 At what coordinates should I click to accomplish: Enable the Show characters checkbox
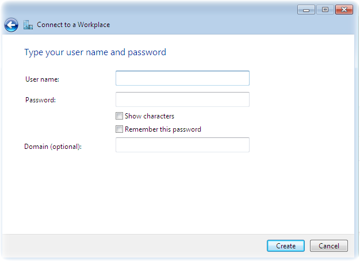pos(119,116)
